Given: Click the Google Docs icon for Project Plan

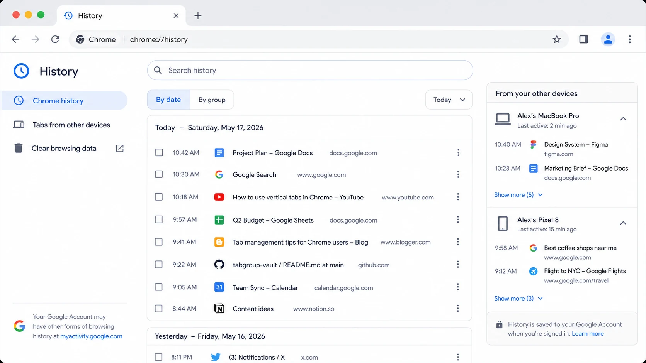Looking at the screenshot, I should [x=219, y=153].
